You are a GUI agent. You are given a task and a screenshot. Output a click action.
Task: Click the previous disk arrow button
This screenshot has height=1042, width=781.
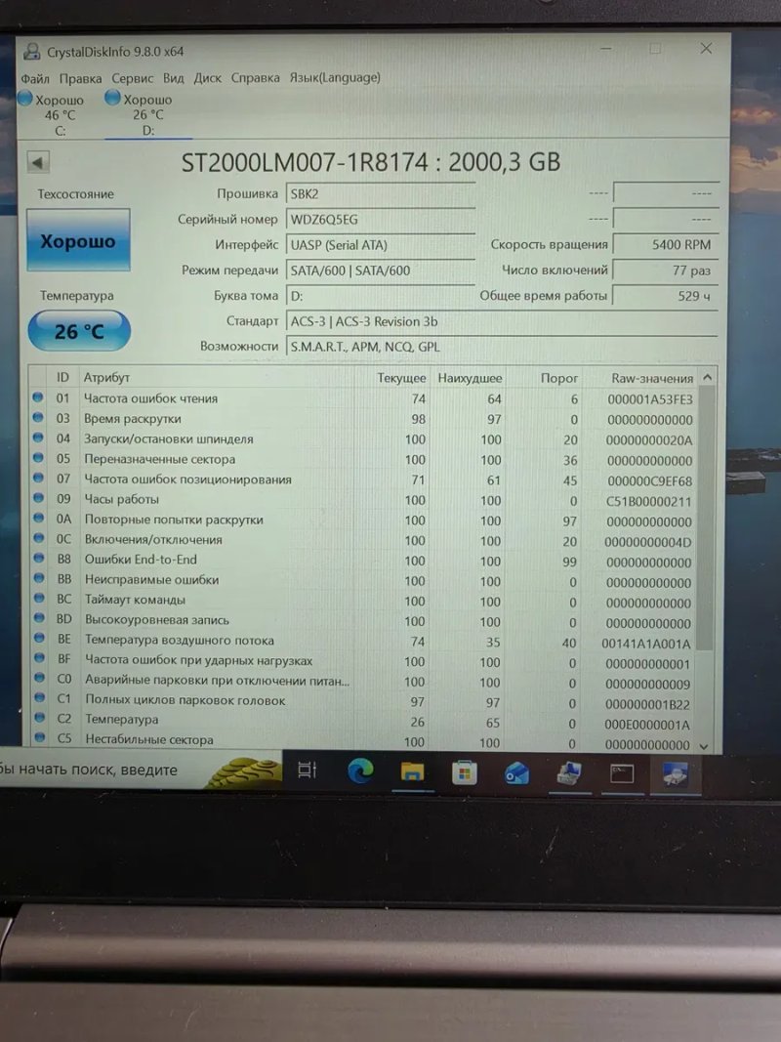(x=38, y=161)
